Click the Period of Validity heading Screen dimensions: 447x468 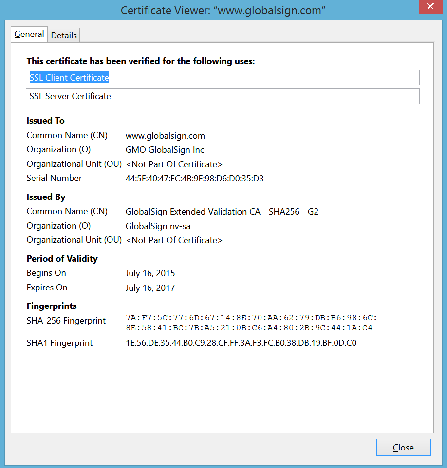tap(62, 259)
